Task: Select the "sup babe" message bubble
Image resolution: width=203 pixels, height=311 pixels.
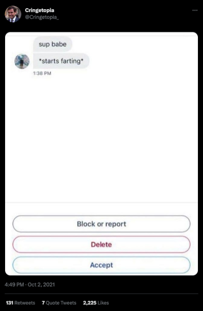Action: (x=53, y=44)
